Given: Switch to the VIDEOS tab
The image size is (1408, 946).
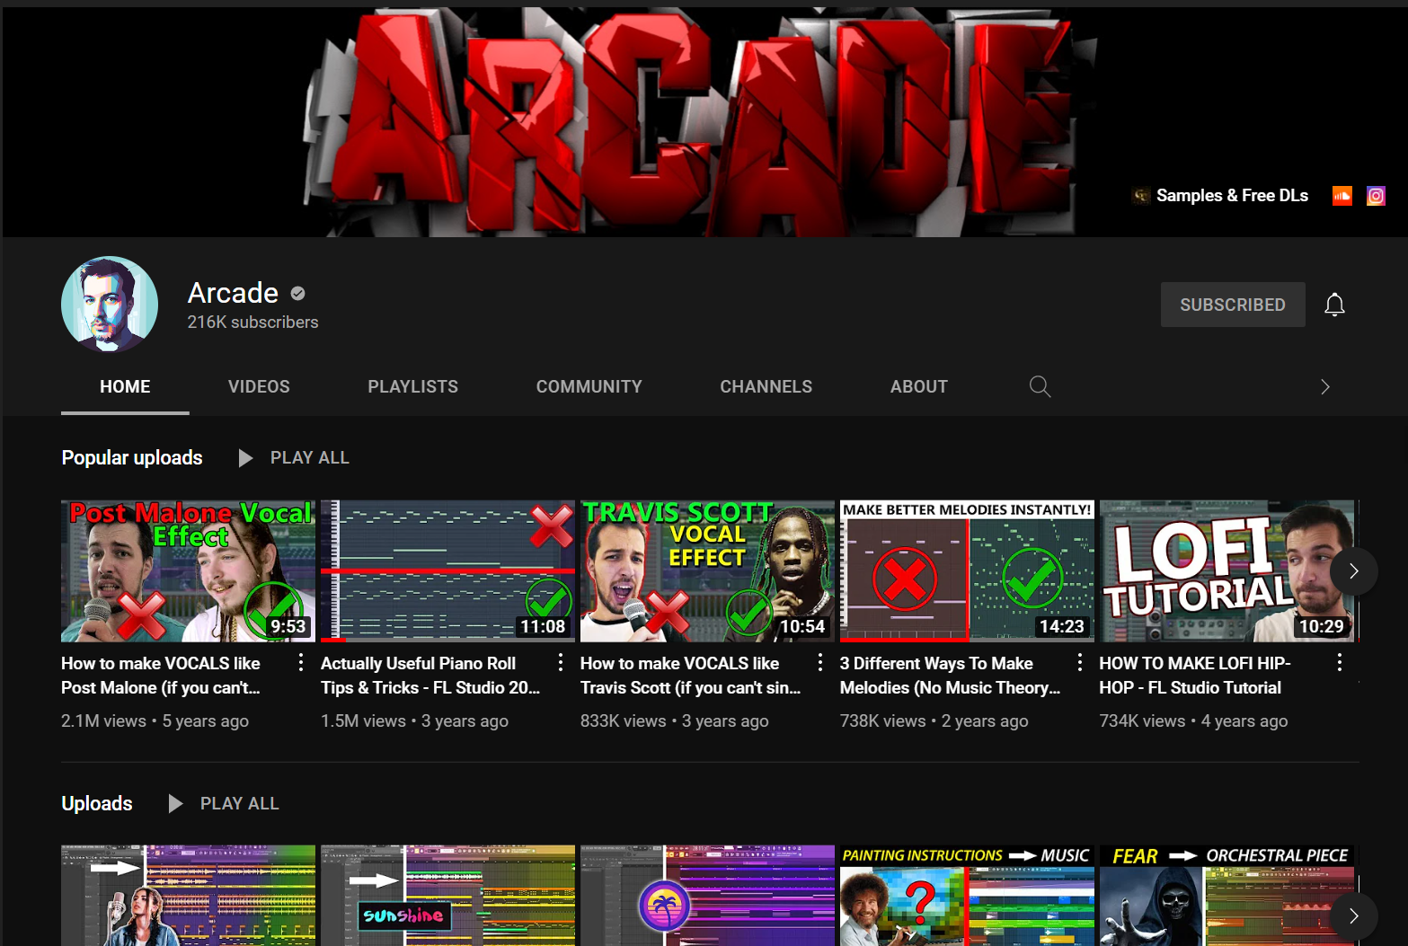Looking at the screenshot, I should (259, 386).
